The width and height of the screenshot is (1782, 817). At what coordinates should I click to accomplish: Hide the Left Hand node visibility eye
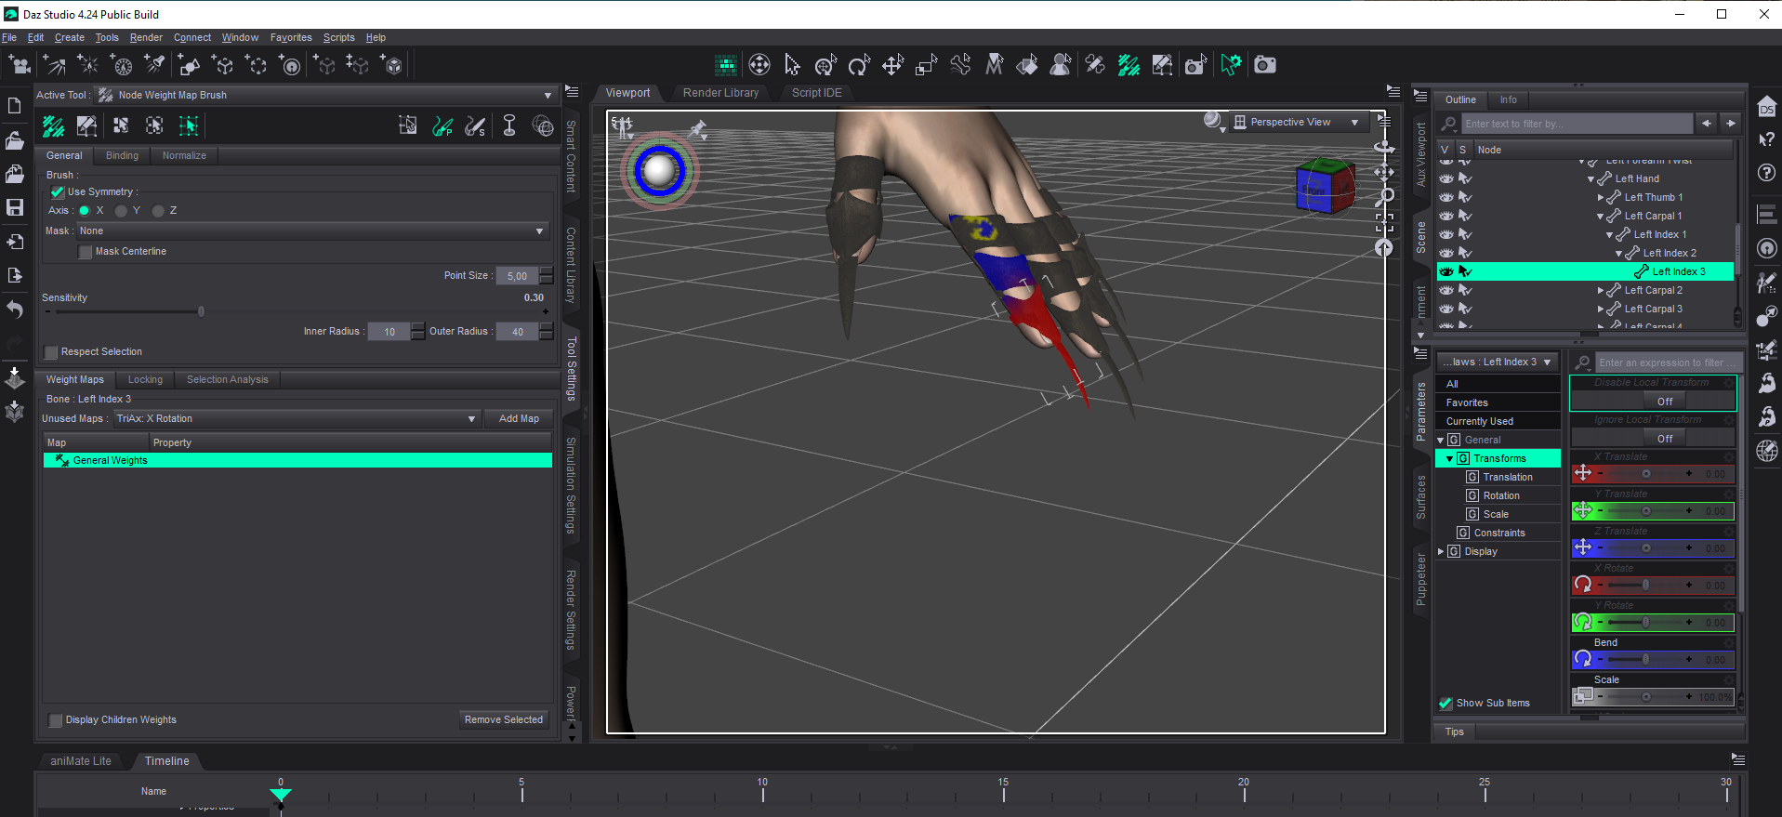point(1446,178)
